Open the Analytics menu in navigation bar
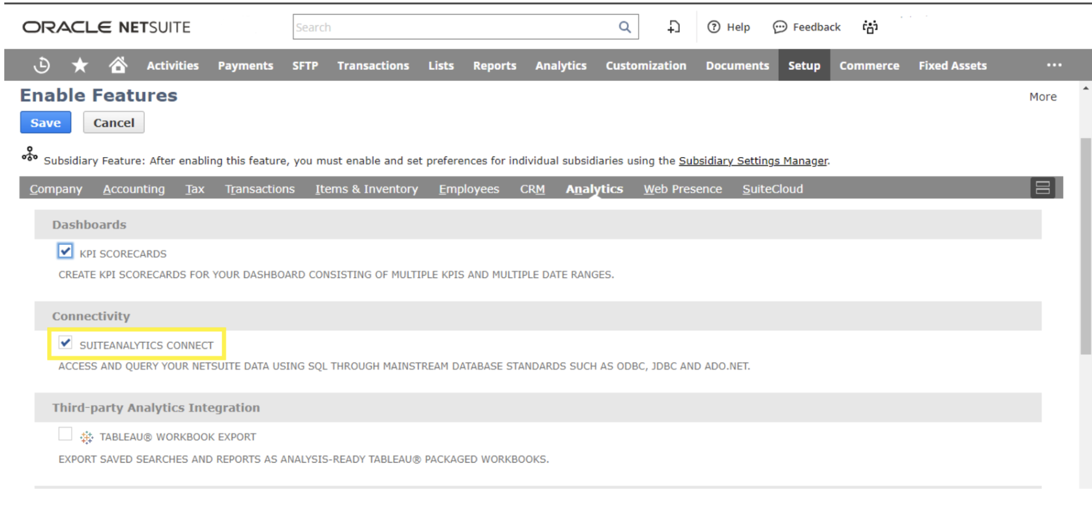 [561, 65]
